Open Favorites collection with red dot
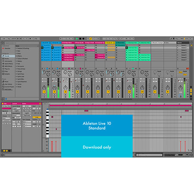Screen dimensions: 194x194 tap(6, 48)
